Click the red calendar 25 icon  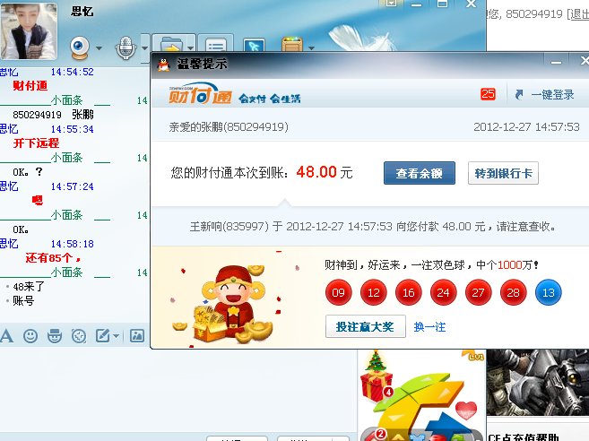tap(488, 94)
